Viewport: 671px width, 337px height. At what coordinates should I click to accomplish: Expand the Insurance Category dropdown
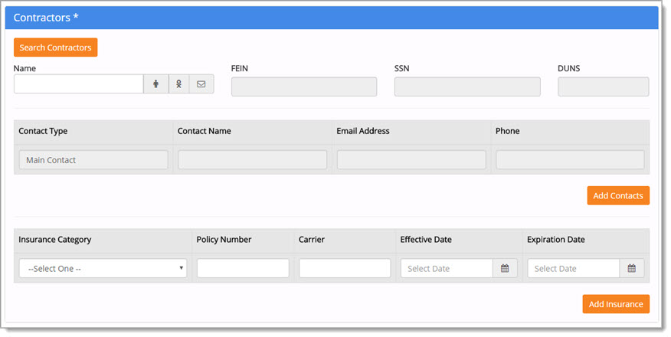(x=103, y=268)
